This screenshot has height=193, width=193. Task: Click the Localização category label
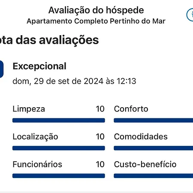35,137
